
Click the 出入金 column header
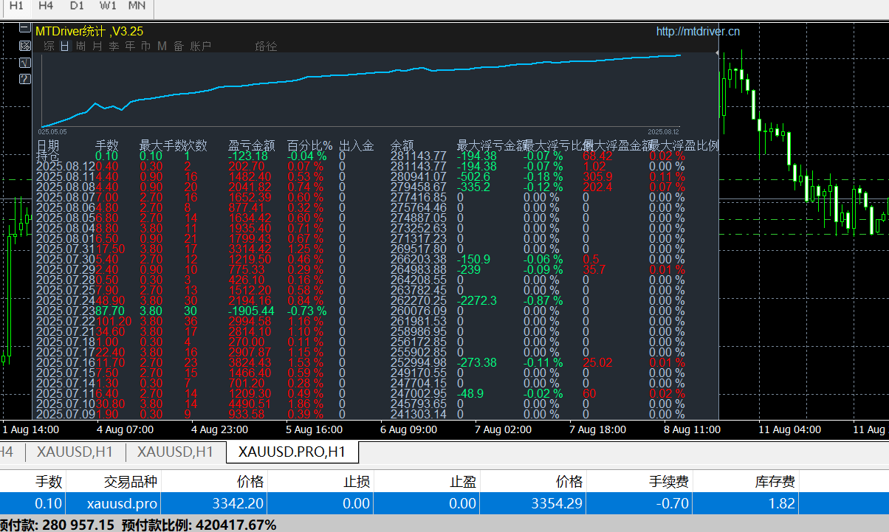click(357, 145)
